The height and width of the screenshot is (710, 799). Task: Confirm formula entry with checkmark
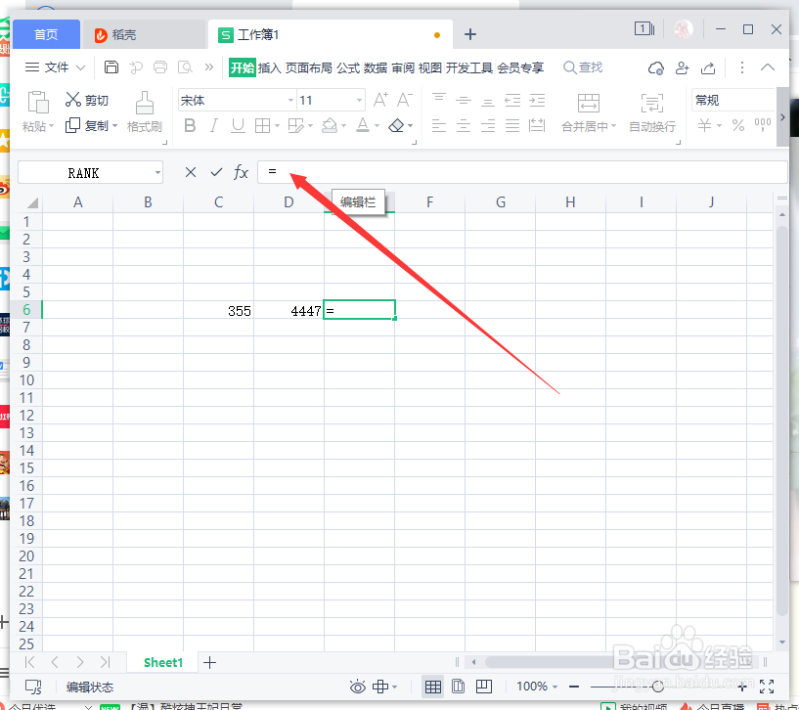[x=216, y=172]
